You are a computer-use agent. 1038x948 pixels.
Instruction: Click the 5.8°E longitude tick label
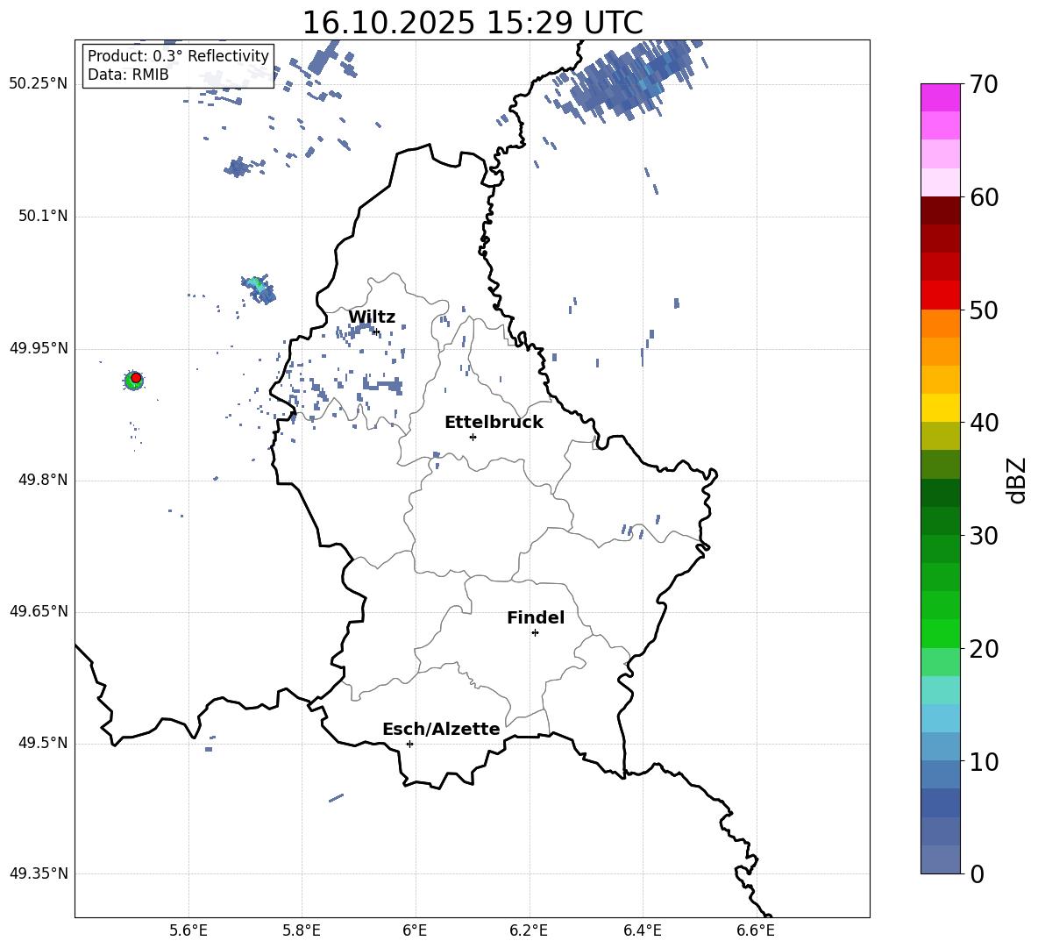[x=302, y=930]
